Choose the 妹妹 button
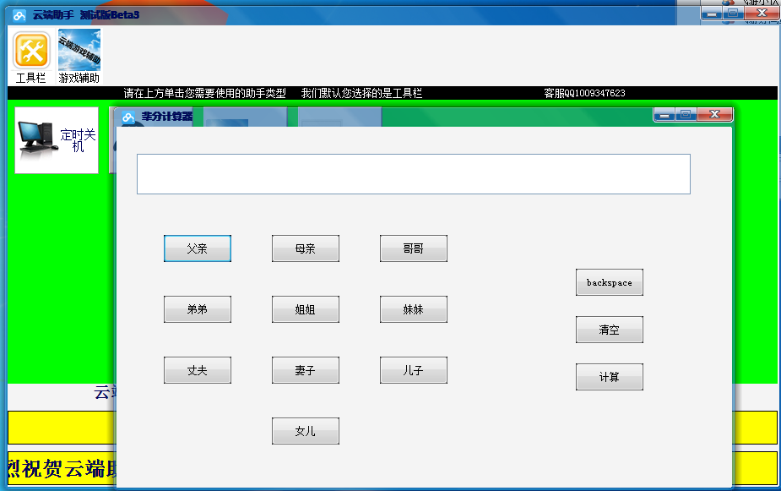781x491 pixels. pos(414,309)
